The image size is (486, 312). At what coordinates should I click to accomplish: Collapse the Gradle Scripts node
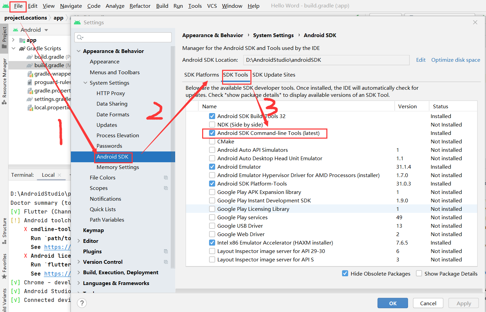(13, 49)
